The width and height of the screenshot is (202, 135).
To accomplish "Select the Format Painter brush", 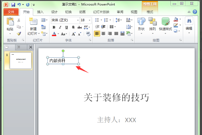I will click(x=19, y=34).
